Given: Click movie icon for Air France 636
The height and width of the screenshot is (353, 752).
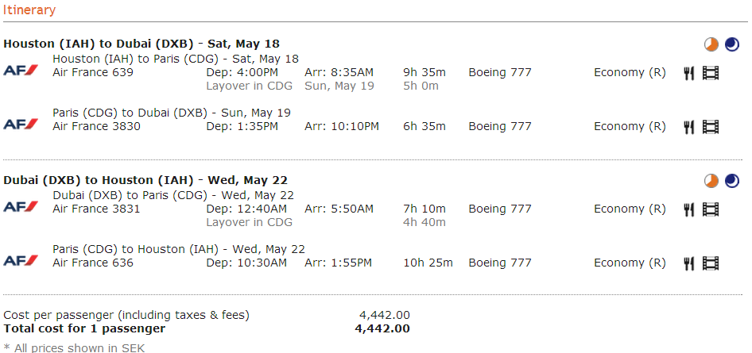Looking at the screenshot, I should (711, 263).
